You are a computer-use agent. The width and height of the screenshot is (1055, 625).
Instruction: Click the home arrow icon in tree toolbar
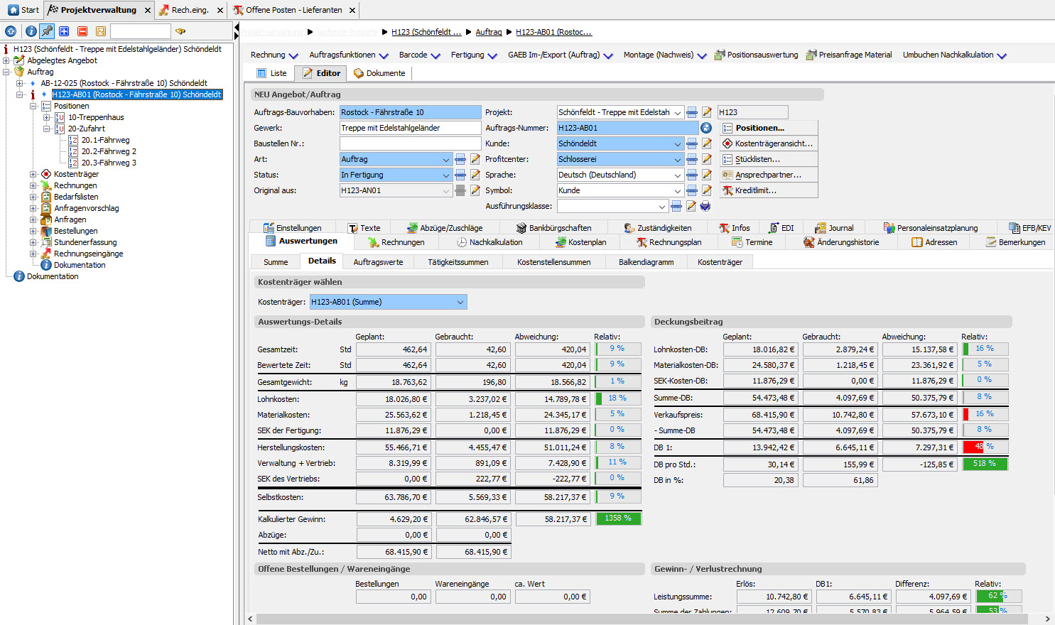point(11,31)
